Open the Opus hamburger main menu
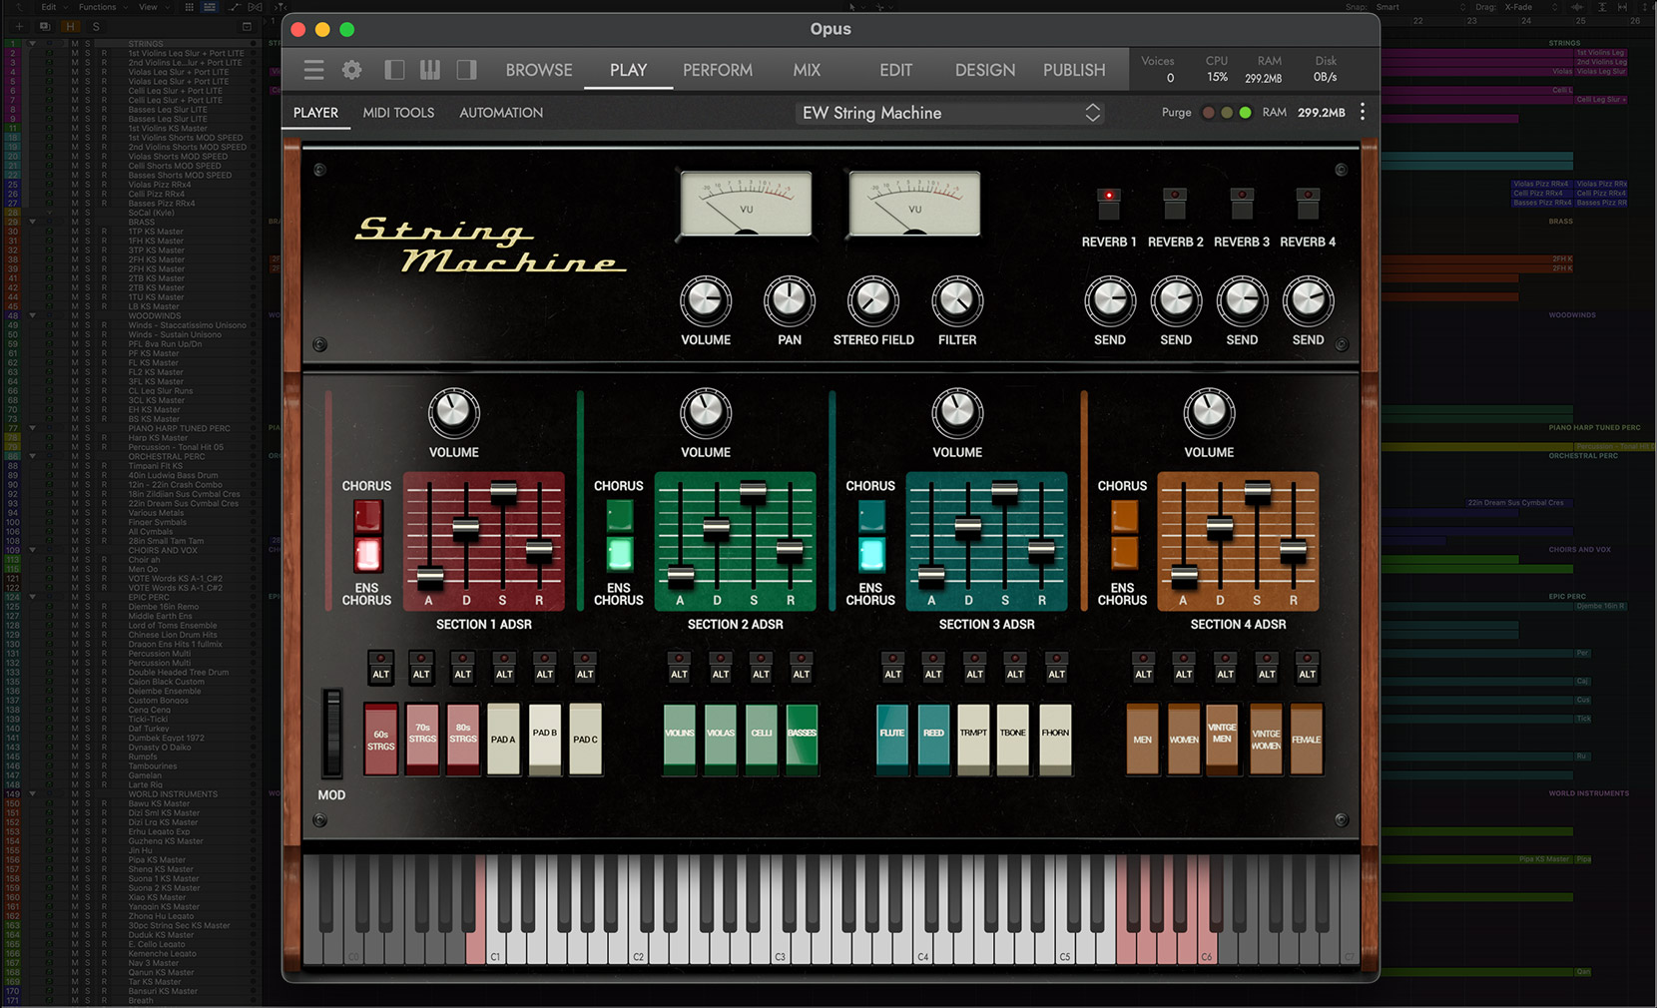 [x=313, y=70]
